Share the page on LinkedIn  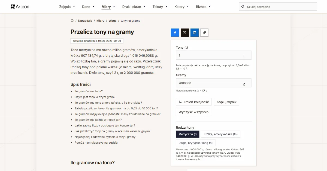click(195, 33)
